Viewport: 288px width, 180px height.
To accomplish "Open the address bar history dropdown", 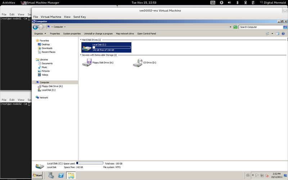I will point(230,27).
